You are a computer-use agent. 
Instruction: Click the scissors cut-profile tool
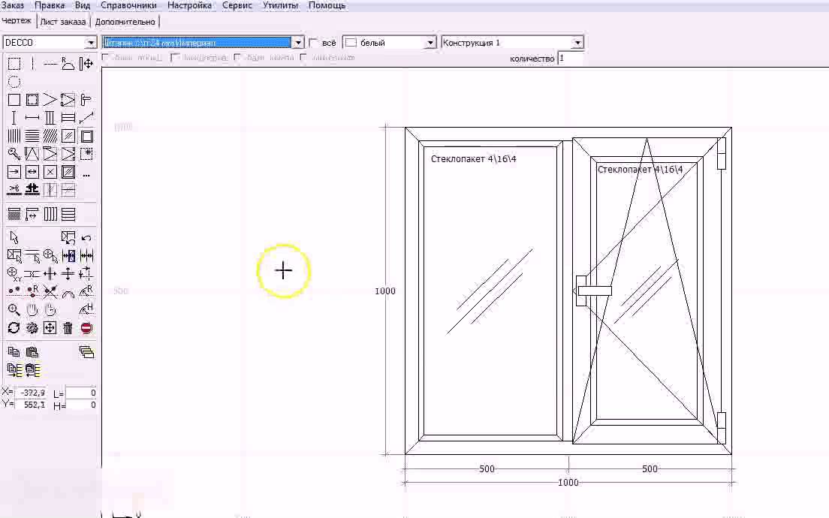coord(14,189)
